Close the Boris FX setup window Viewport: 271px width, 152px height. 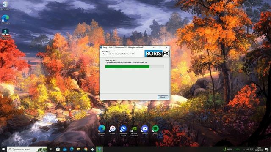coord(166,47)
